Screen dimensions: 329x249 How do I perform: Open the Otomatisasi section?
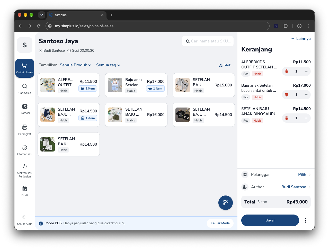click(25, 150)
